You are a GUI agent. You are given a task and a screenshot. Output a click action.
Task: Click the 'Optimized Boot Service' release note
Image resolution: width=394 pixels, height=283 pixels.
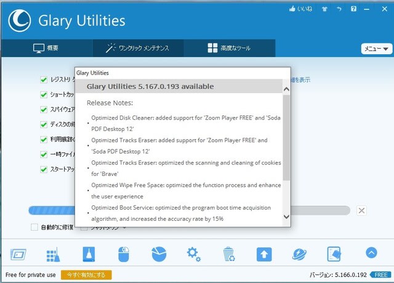tap(181, 213)
